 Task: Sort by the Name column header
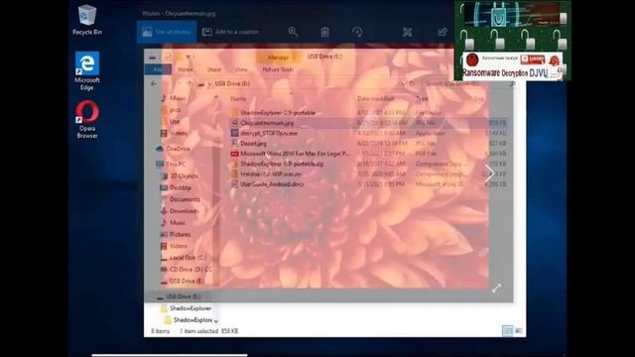click(238, 99)
